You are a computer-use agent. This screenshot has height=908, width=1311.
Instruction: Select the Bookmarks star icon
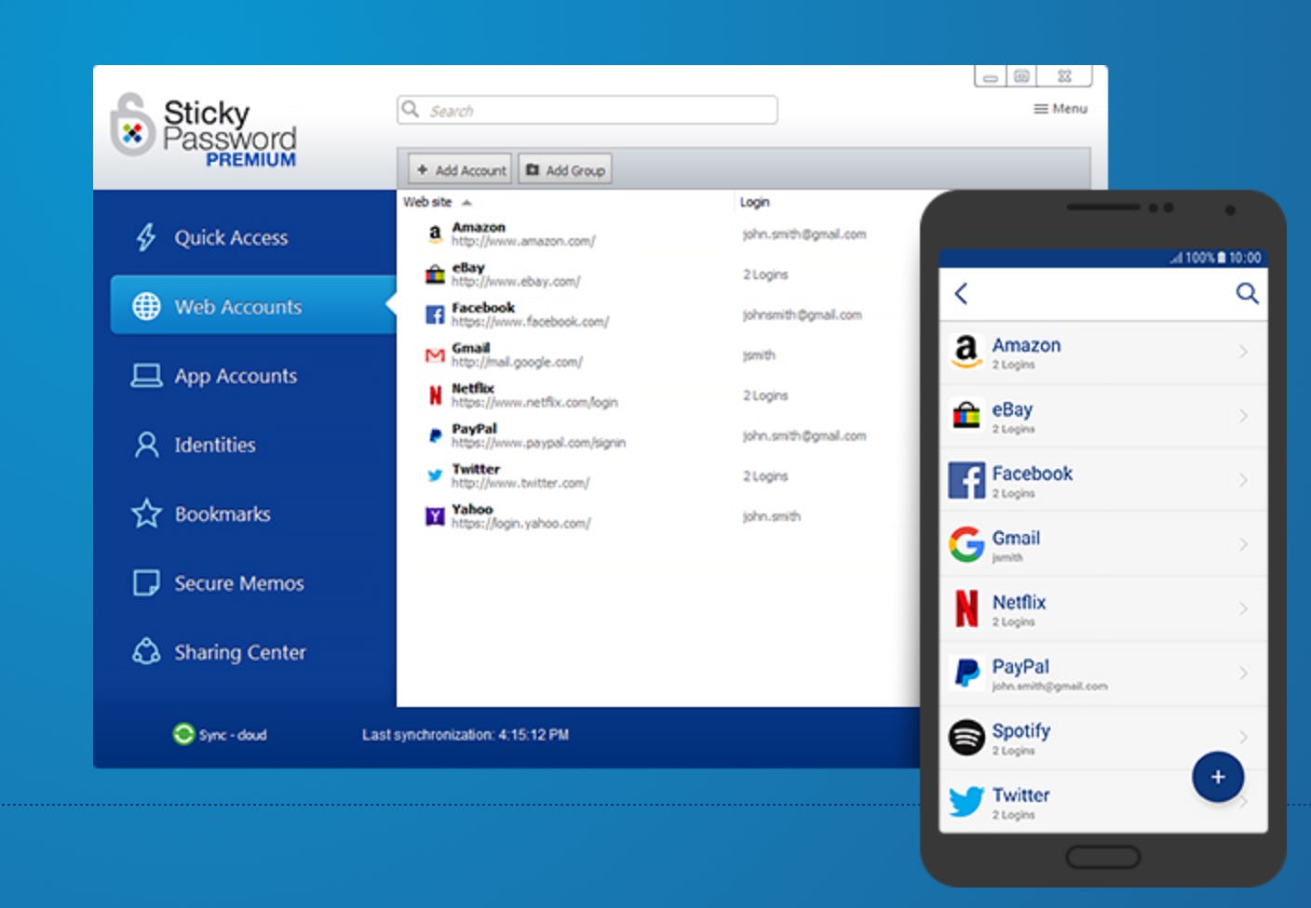[x=145, y=514]
